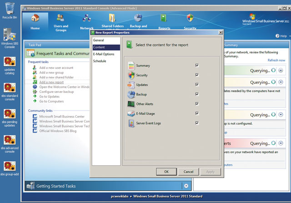
Task: Collapse the backup Querying summary section
Action: 281,115
